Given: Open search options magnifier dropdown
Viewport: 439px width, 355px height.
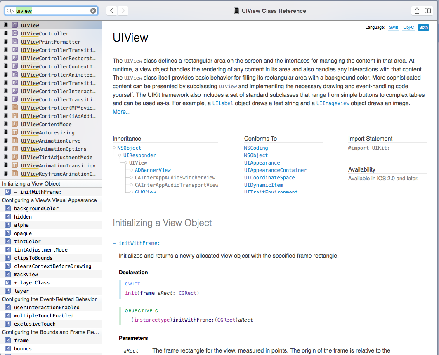Looking at the screenshot, I should click(x=10, y=11).
